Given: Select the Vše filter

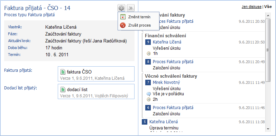Looking at the screenshot, I should [268, 7].
